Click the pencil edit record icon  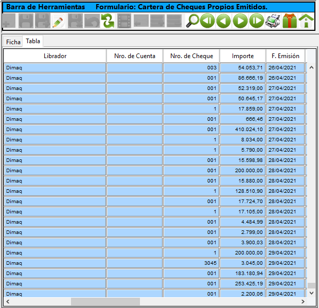(58, 21)
